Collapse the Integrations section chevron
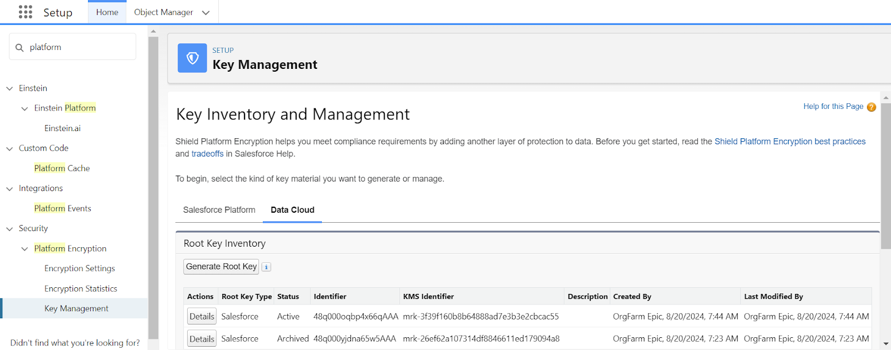 9,189
